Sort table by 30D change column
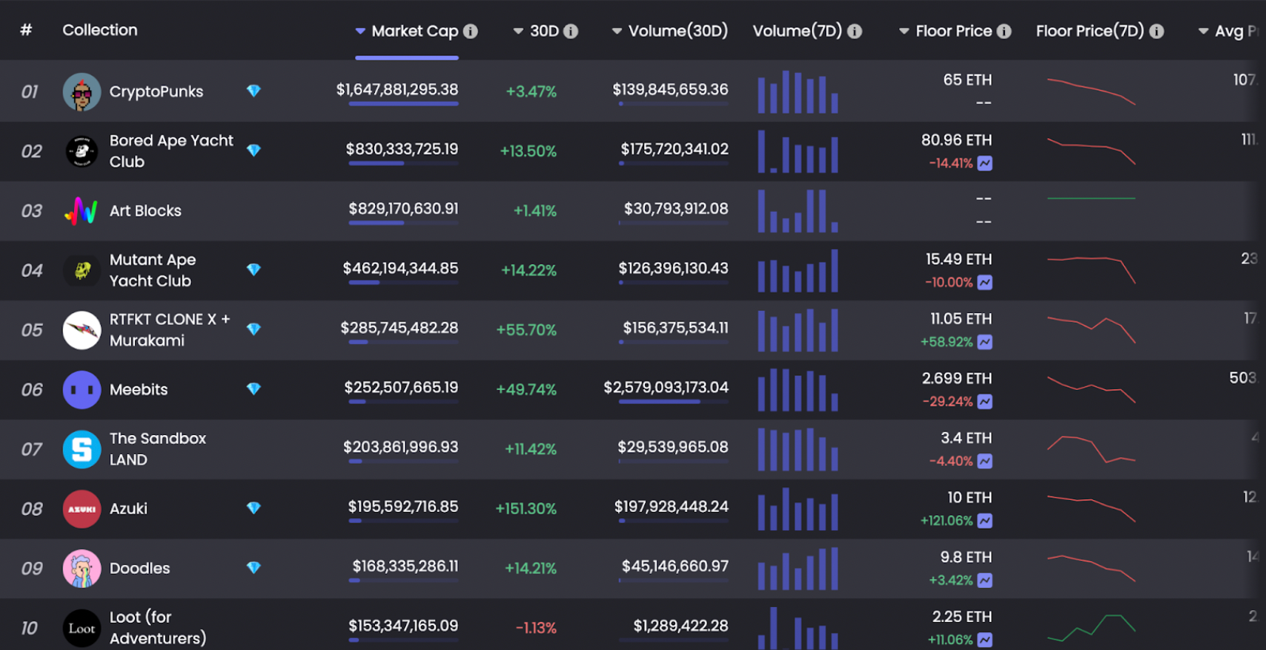The height and width of the screenshot is (650, 1266). click(x=536, y=31)
